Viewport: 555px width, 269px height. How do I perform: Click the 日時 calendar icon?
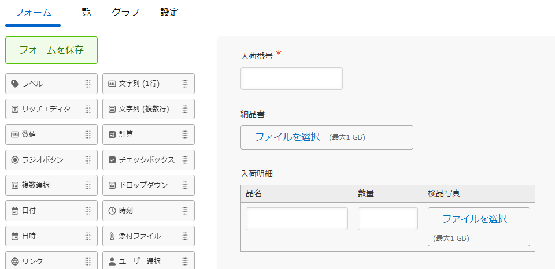15,236
